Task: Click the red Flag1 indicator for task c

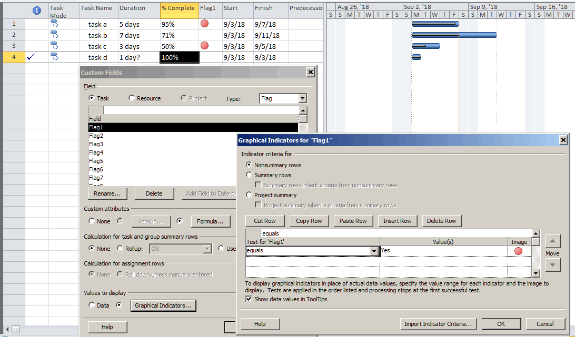Action: coord(205,45)
